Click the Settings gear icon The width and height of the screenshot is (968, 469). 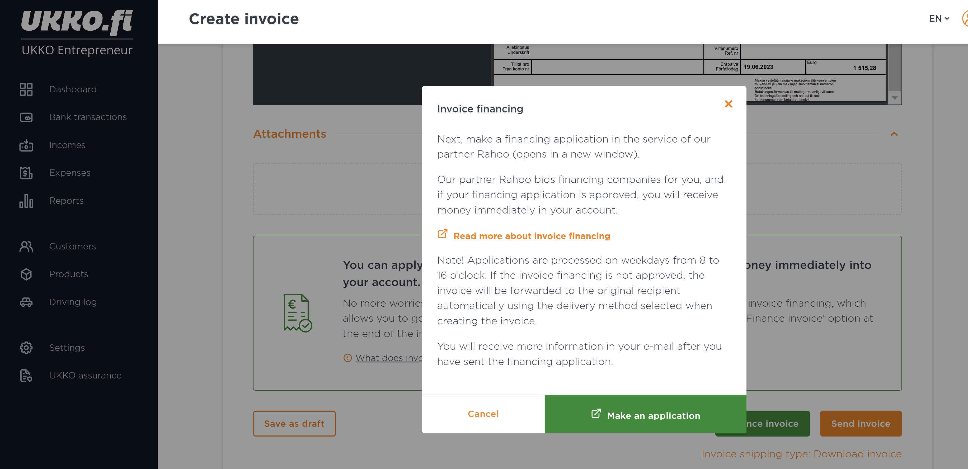click(x=26, y=348)
